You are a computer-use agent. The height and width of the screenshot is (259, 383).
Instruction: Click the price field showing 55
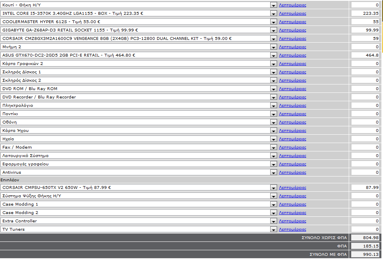coord(365,22)
